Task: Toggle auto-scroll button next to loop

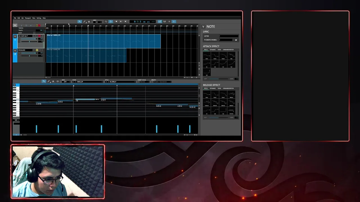Action: (111, 21)
